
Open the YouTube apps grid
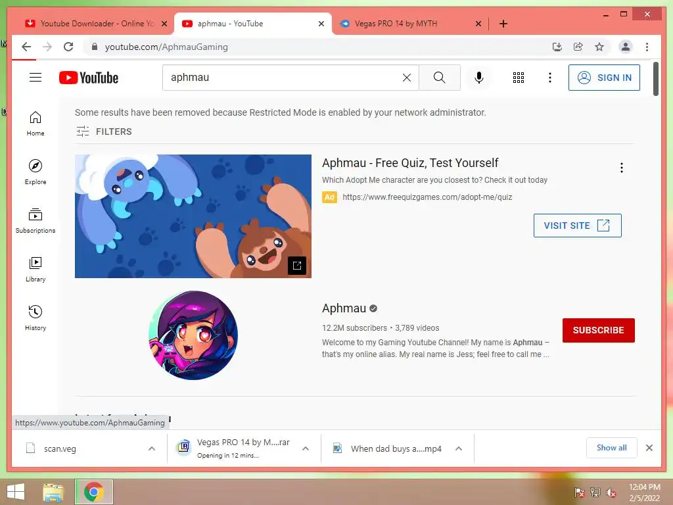click(x=519, y=78)
